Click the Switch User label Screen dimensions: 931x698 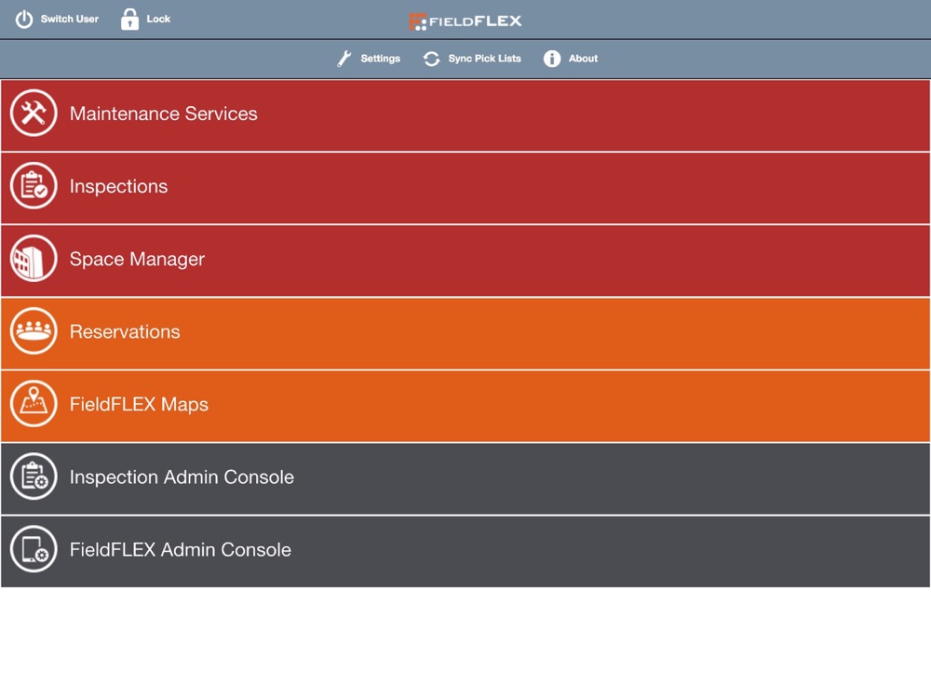click(x=70, y=19)
